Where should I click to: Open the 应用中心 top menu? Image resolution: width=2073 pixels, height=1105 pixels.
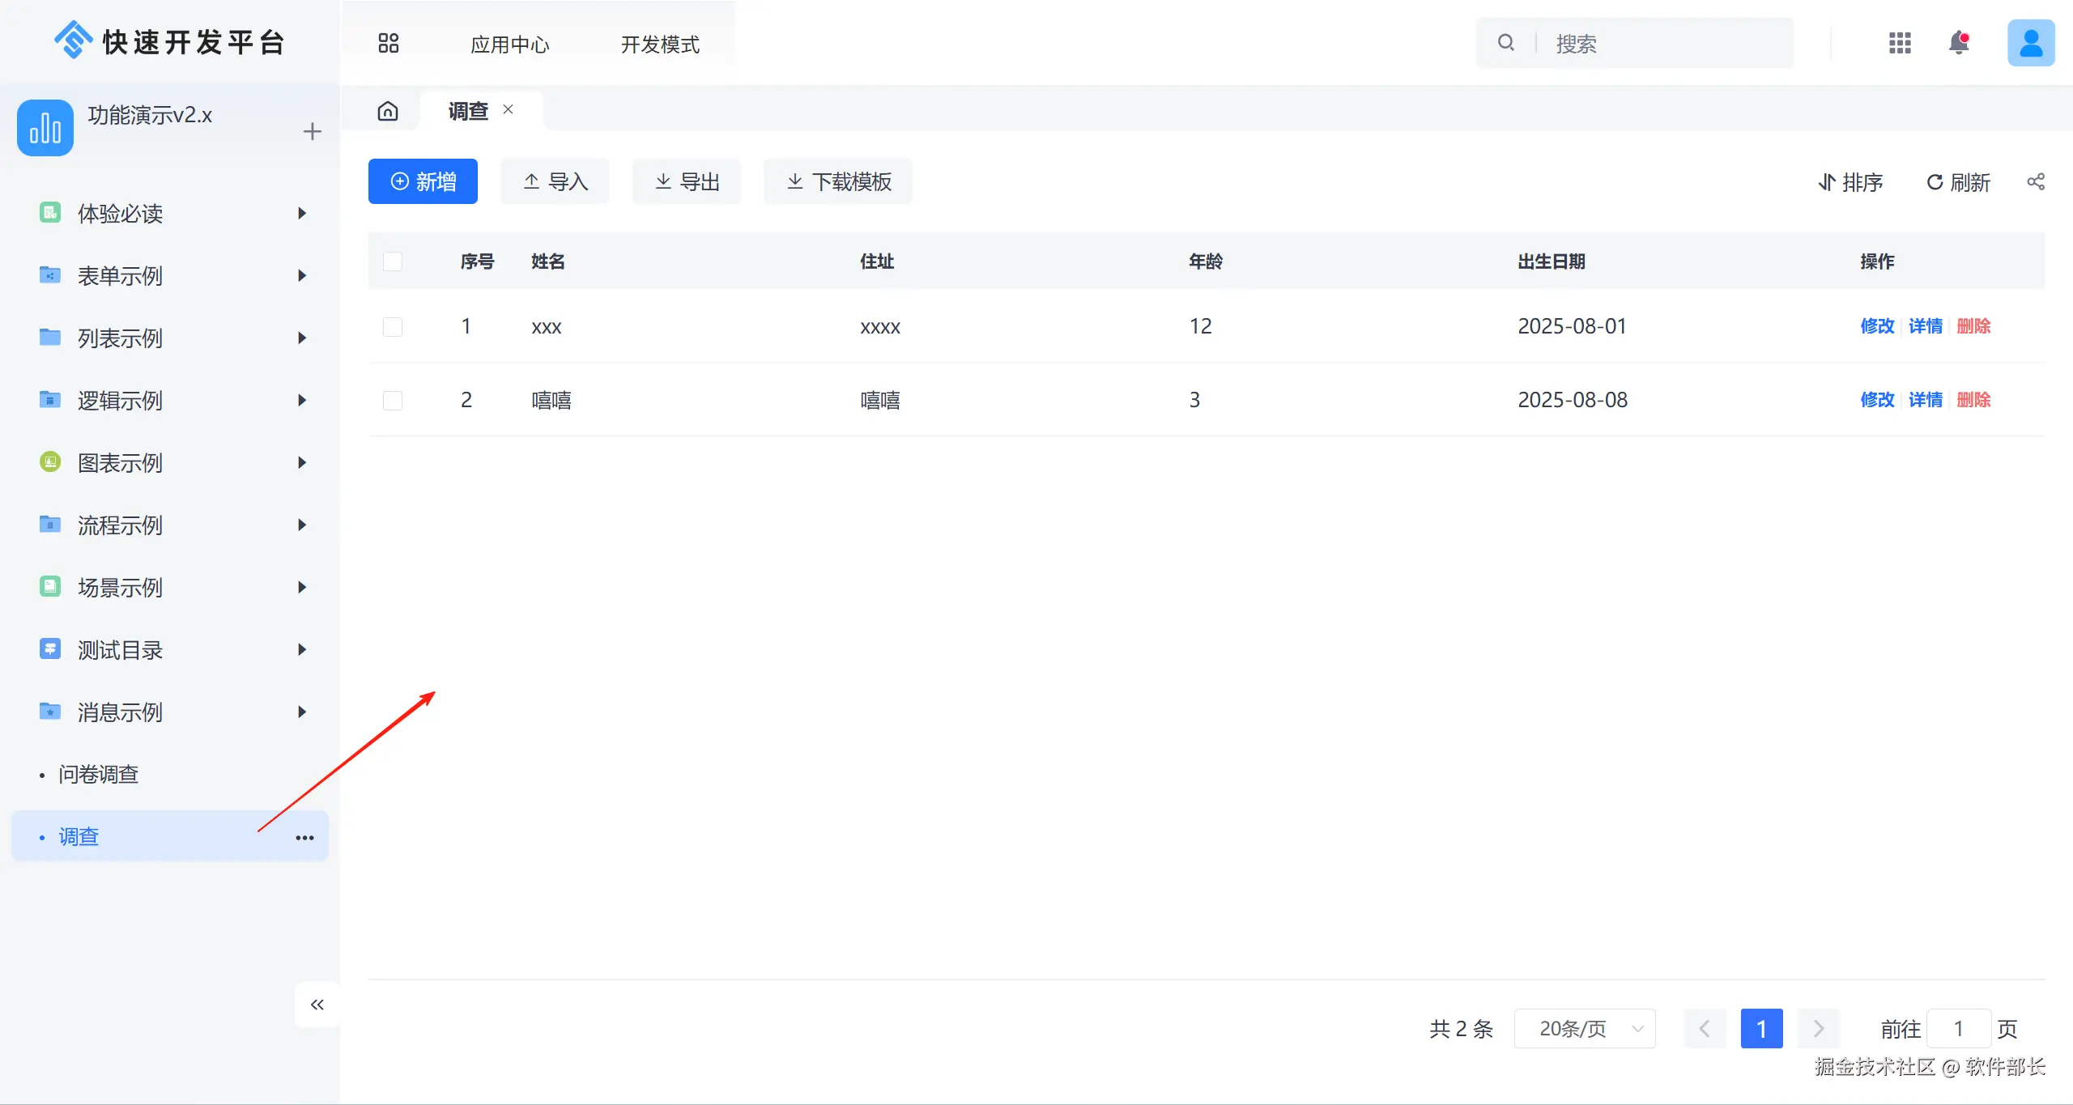tap(509, 45)
